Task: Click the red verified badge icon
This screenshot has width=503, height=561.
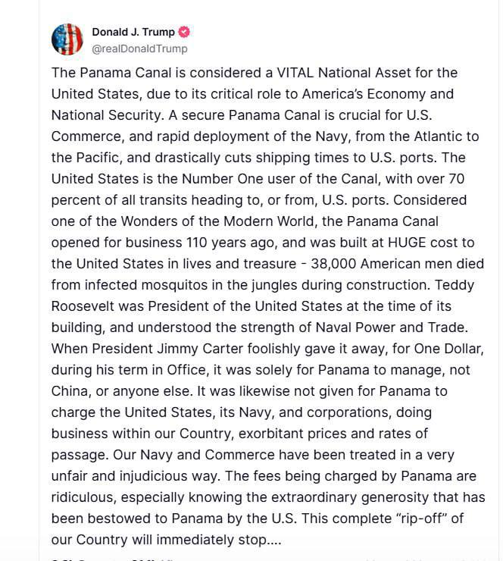Action: coord(184,32)
